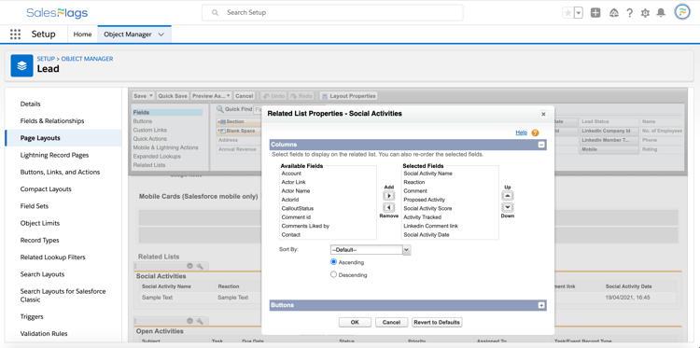Close the Related List Properties dialog
This screenshot has width=700, height=348.
pos(543,114)
